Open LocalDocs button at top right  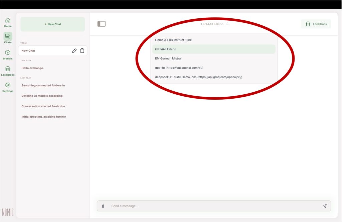[x=316, y=24]
